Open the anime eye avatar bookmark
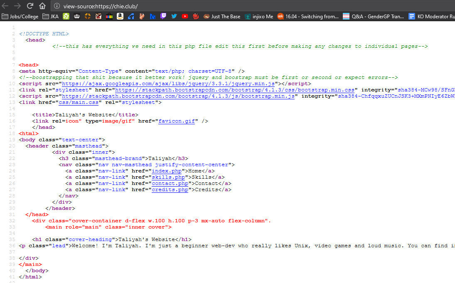 tap(98, 17)
